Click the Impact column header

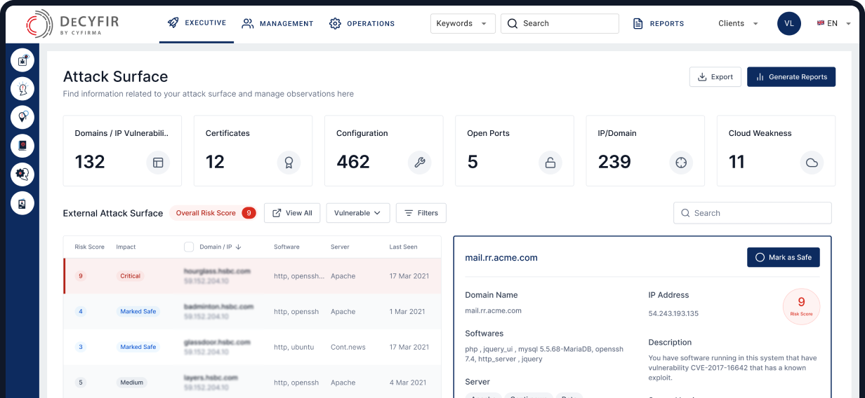point(126,247)
